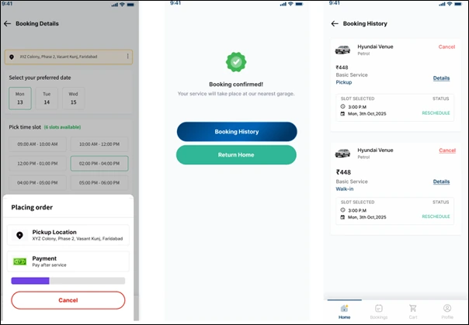Image resolution: width=469 pixels, height=325 pixels.
Task: Click Reschedule on the Walk-in booking
Action: click(436, 216)
